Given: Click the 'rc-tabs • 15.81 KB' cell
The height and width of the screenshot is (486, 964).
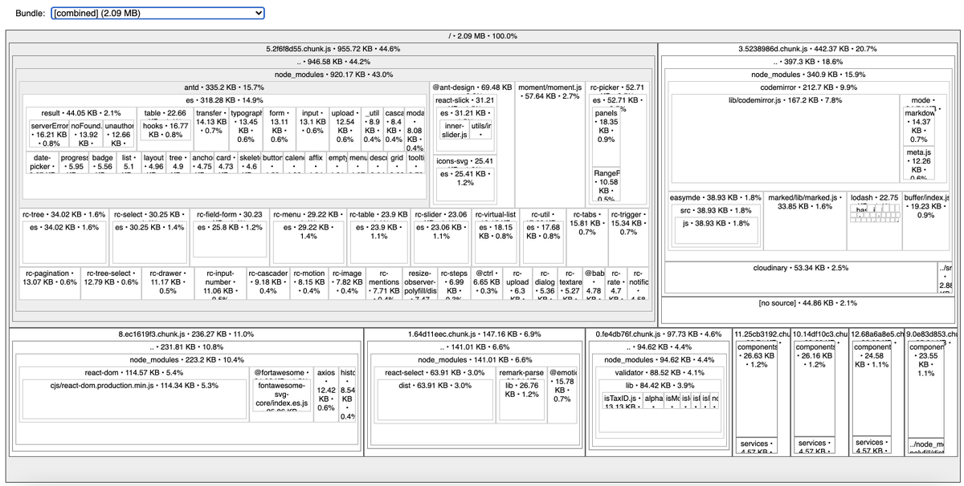Looking at the screenshot, I should click(x=586, y=237).
